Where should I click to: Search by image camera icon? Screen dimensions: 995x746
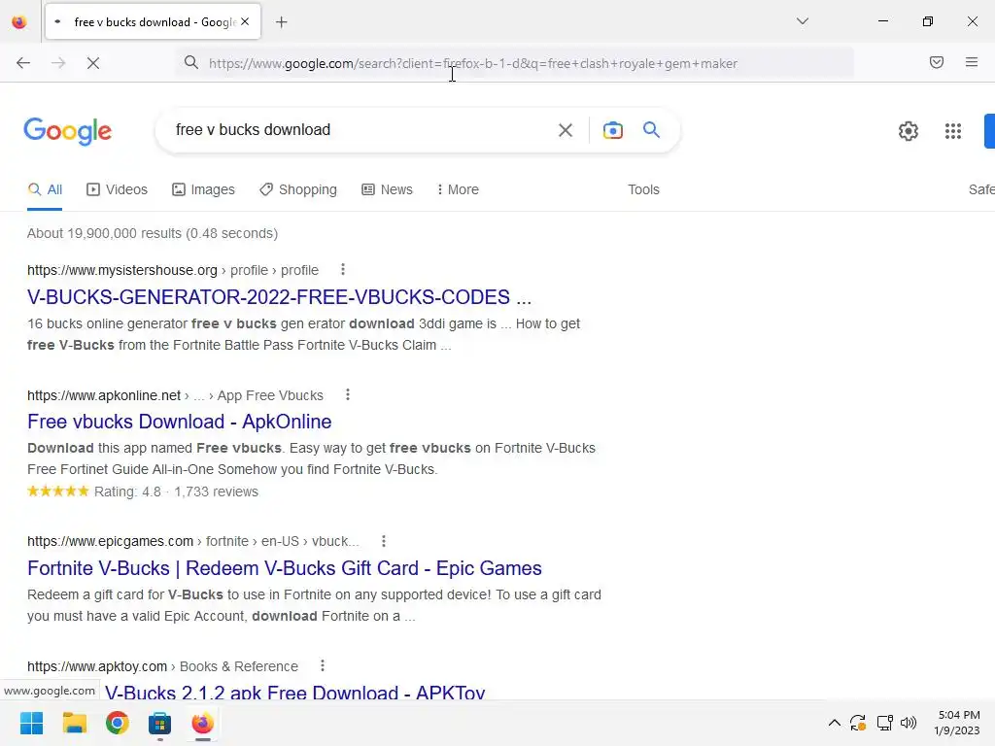click(x=612, y=130)
